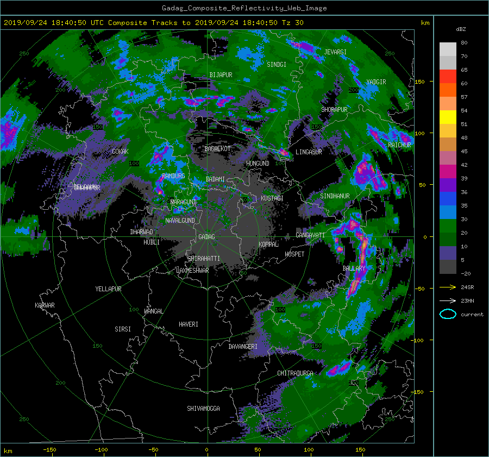Click the HOSPET city label
This screenshot has height=457, width=489.
(294, 254)
